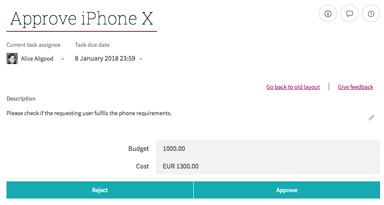Click Alice Allgood's avatar photo

(x=12, y=58)
